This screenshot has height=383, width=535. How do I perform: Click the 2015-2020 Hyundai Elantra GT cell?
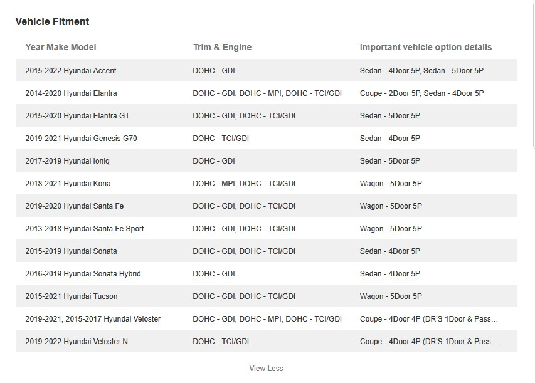pyautogui.click(x=77, y=116)
